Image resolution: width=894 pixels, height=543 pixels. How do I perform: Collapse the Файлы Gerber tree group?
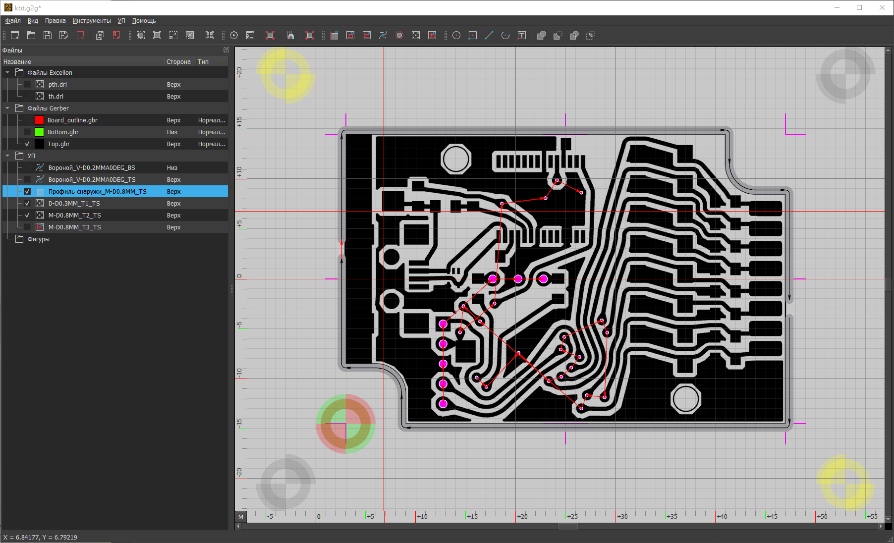click(7, 109)
